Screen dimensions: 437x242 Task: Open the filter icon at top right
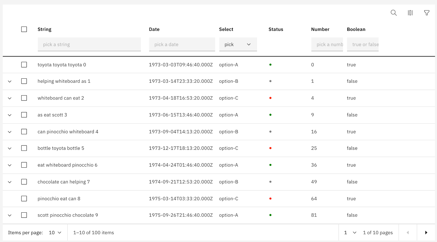[427, 13]
